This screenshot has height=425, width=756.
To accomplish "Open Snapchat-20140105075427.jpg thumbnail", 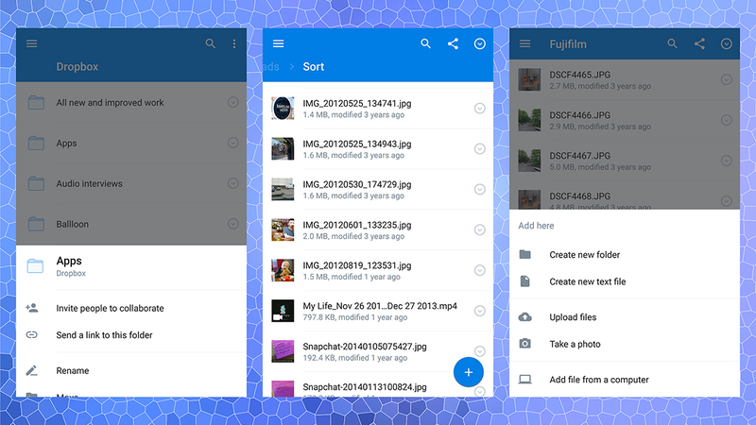I will click(283, 350).
